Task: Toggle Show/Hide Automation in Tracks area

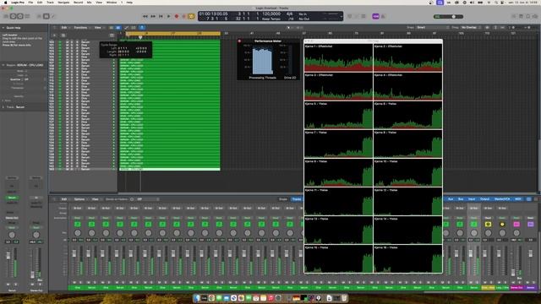Action: [x=126, y=28]
